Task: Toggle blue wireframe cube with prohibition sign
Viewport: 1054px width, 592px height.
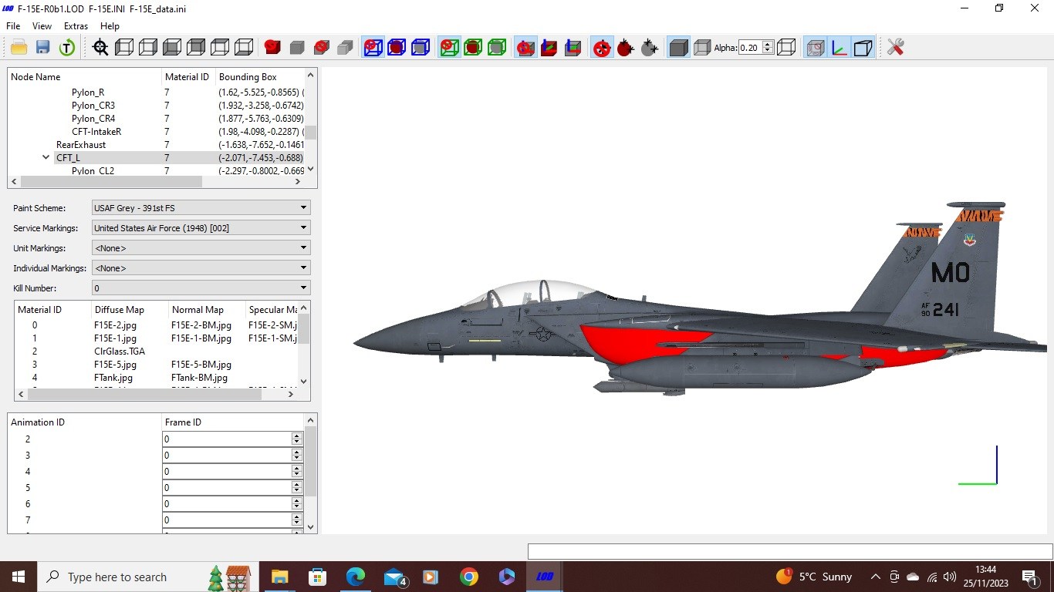Action: click(373, 48)
